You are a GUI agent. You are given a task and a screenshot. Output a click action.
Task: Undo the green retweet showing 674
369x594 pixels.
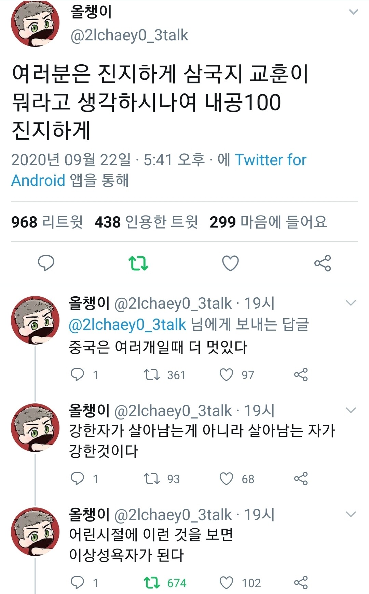(x=152, y=583)
